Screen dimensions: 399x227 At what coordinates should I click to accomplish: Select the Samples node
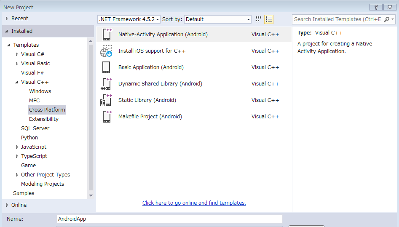click(24, 193)
